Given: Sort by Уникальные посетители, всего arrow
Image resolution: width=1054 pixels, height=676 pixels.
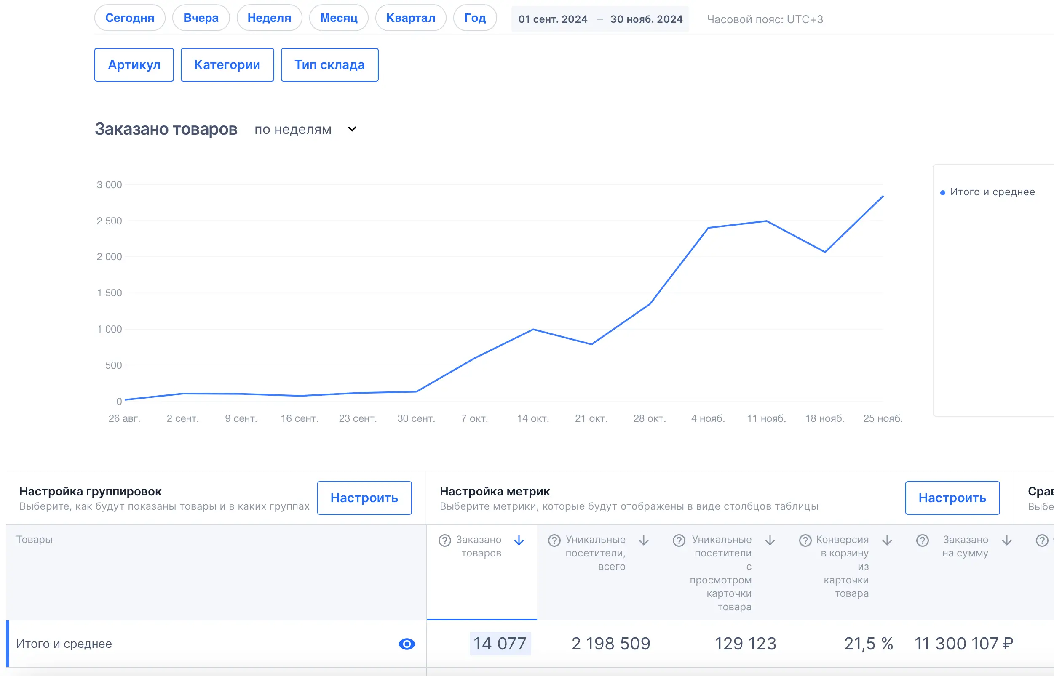Looking at the screenshot, I should pos(644,540).
